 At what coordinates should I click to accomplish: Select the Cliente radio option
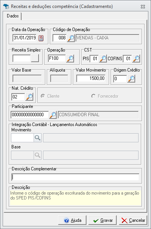(x=43, y=96)
